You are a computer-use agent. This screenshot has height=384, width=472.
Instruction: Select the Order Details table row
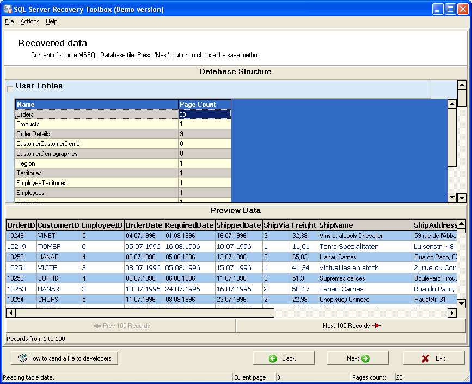[x=96, y=134]
